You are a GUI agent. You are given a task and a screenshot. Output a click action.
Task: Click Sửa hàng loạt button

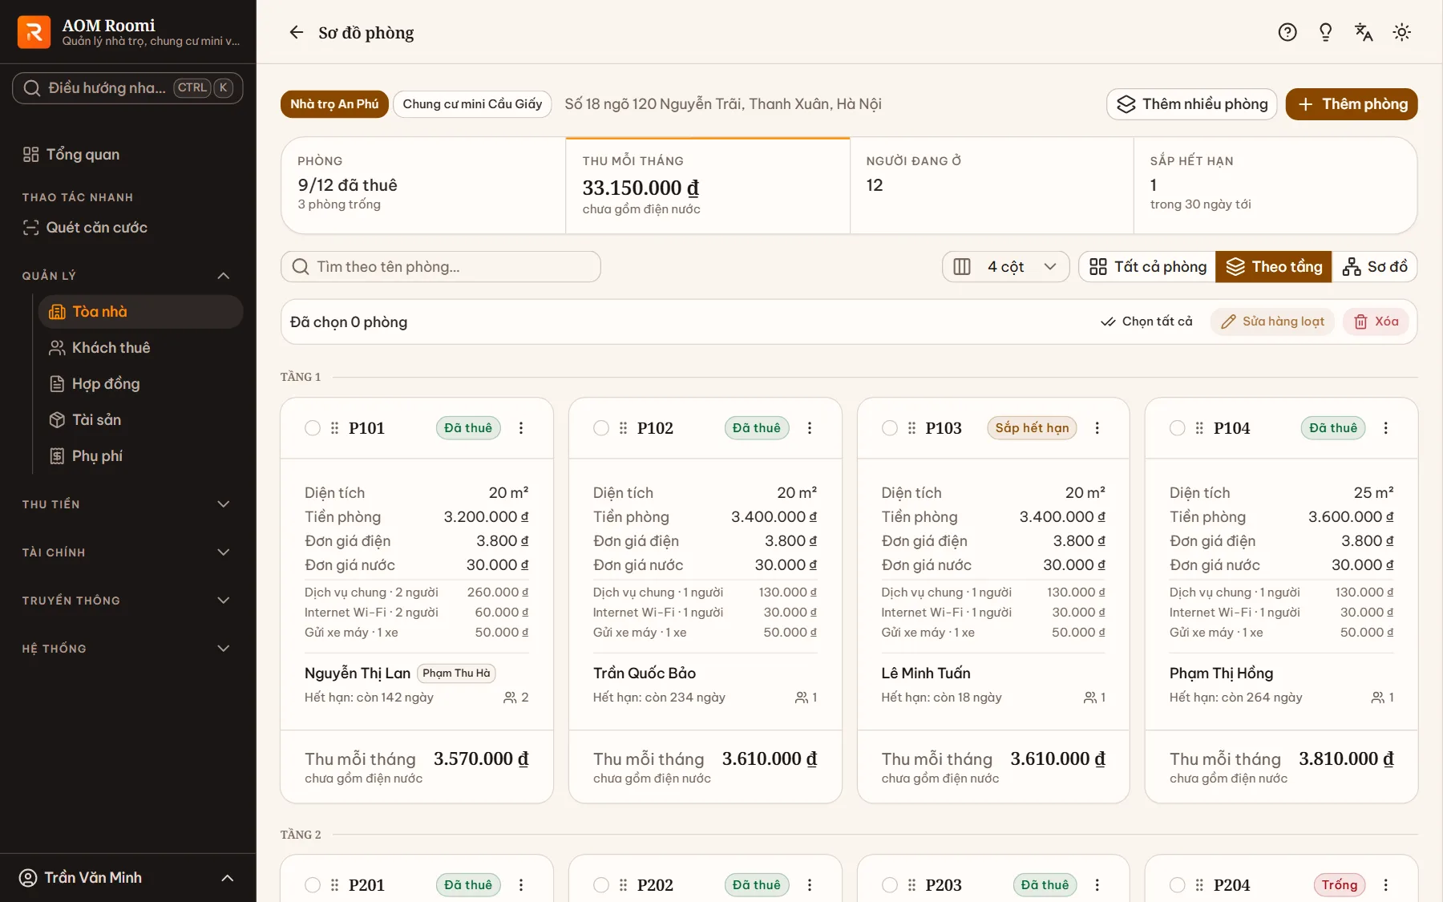click(x=1272, y=322)
